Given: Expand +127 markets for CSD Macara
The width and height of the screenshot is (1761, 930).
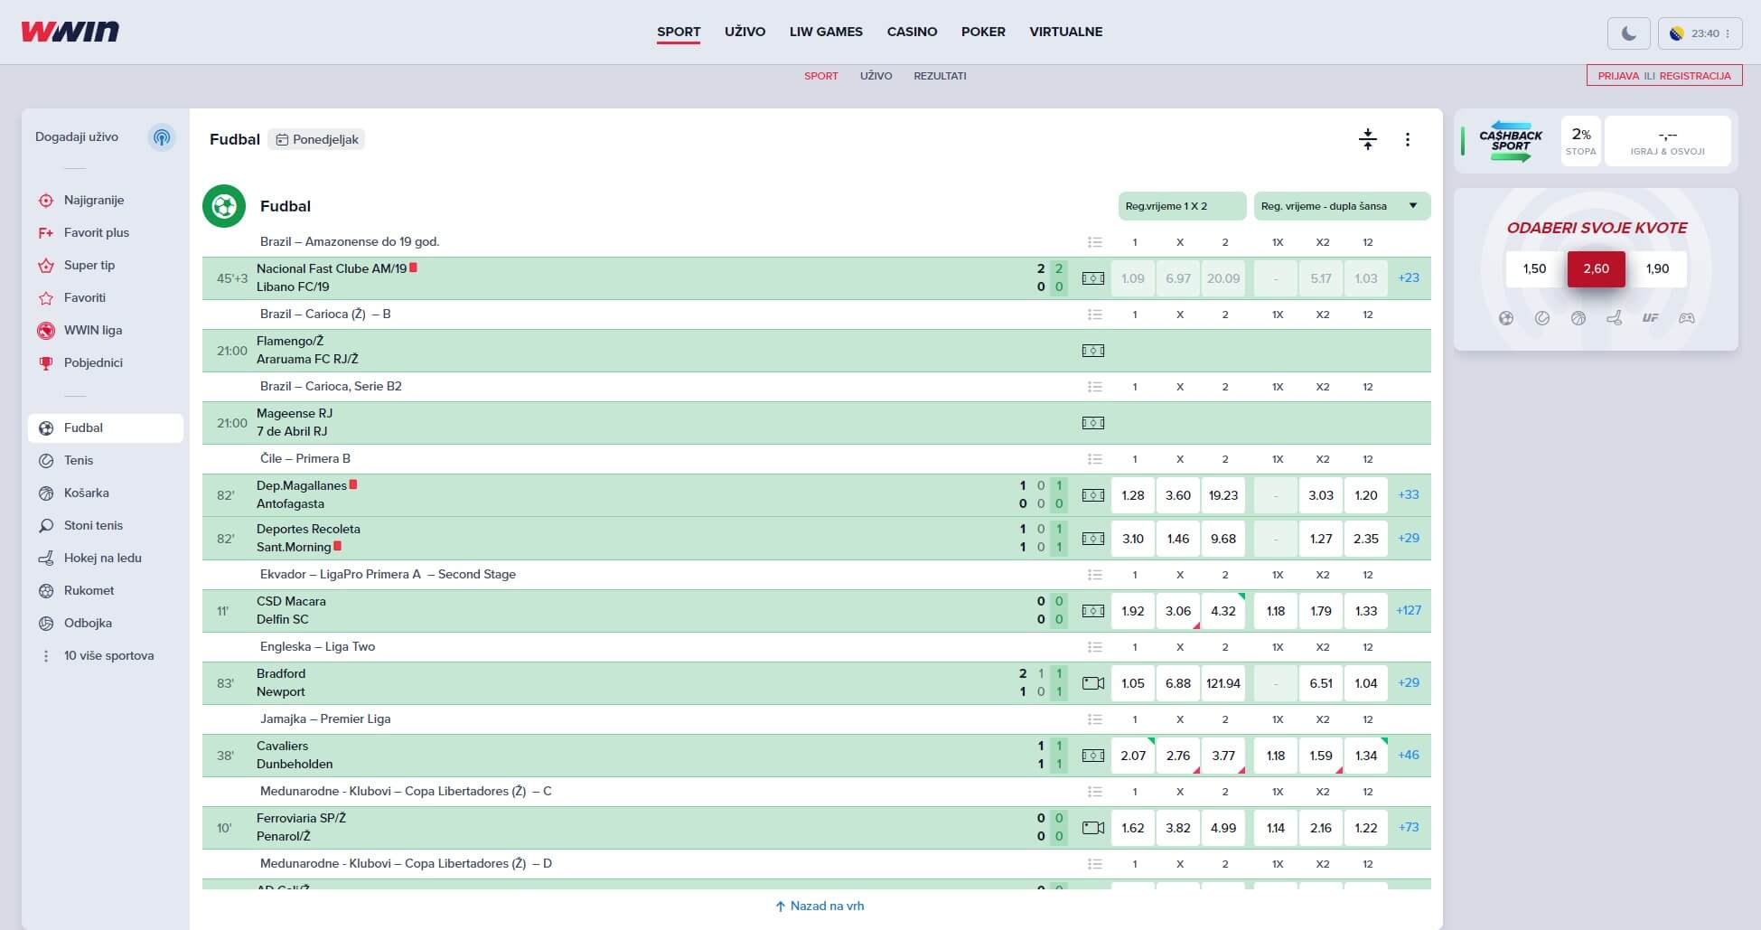Looking at the screenshot, I should (x=1409, y=611).
